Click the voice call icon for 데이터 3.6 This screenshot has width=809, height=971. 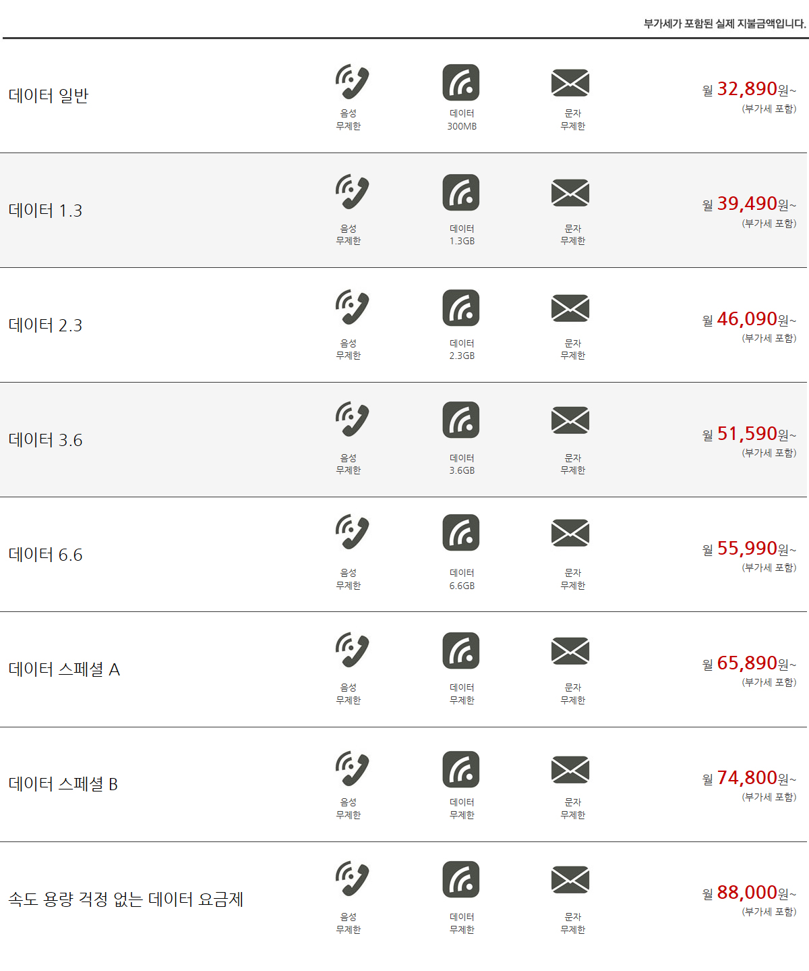(x=352, y=419)
